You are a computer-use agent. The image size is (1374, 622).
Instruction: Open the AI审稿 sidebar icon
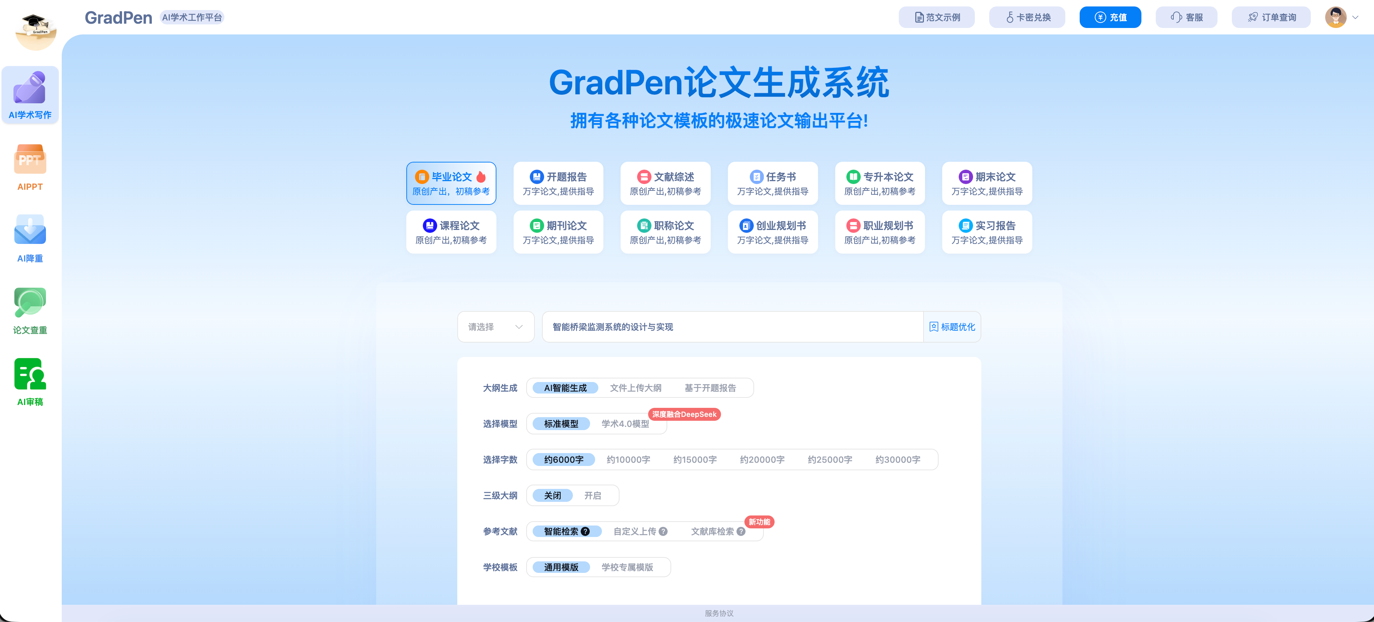point(30,374)
